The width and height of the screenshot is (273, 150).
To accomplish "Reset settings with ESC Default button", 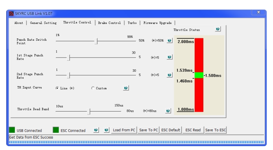I will point(171,130).
